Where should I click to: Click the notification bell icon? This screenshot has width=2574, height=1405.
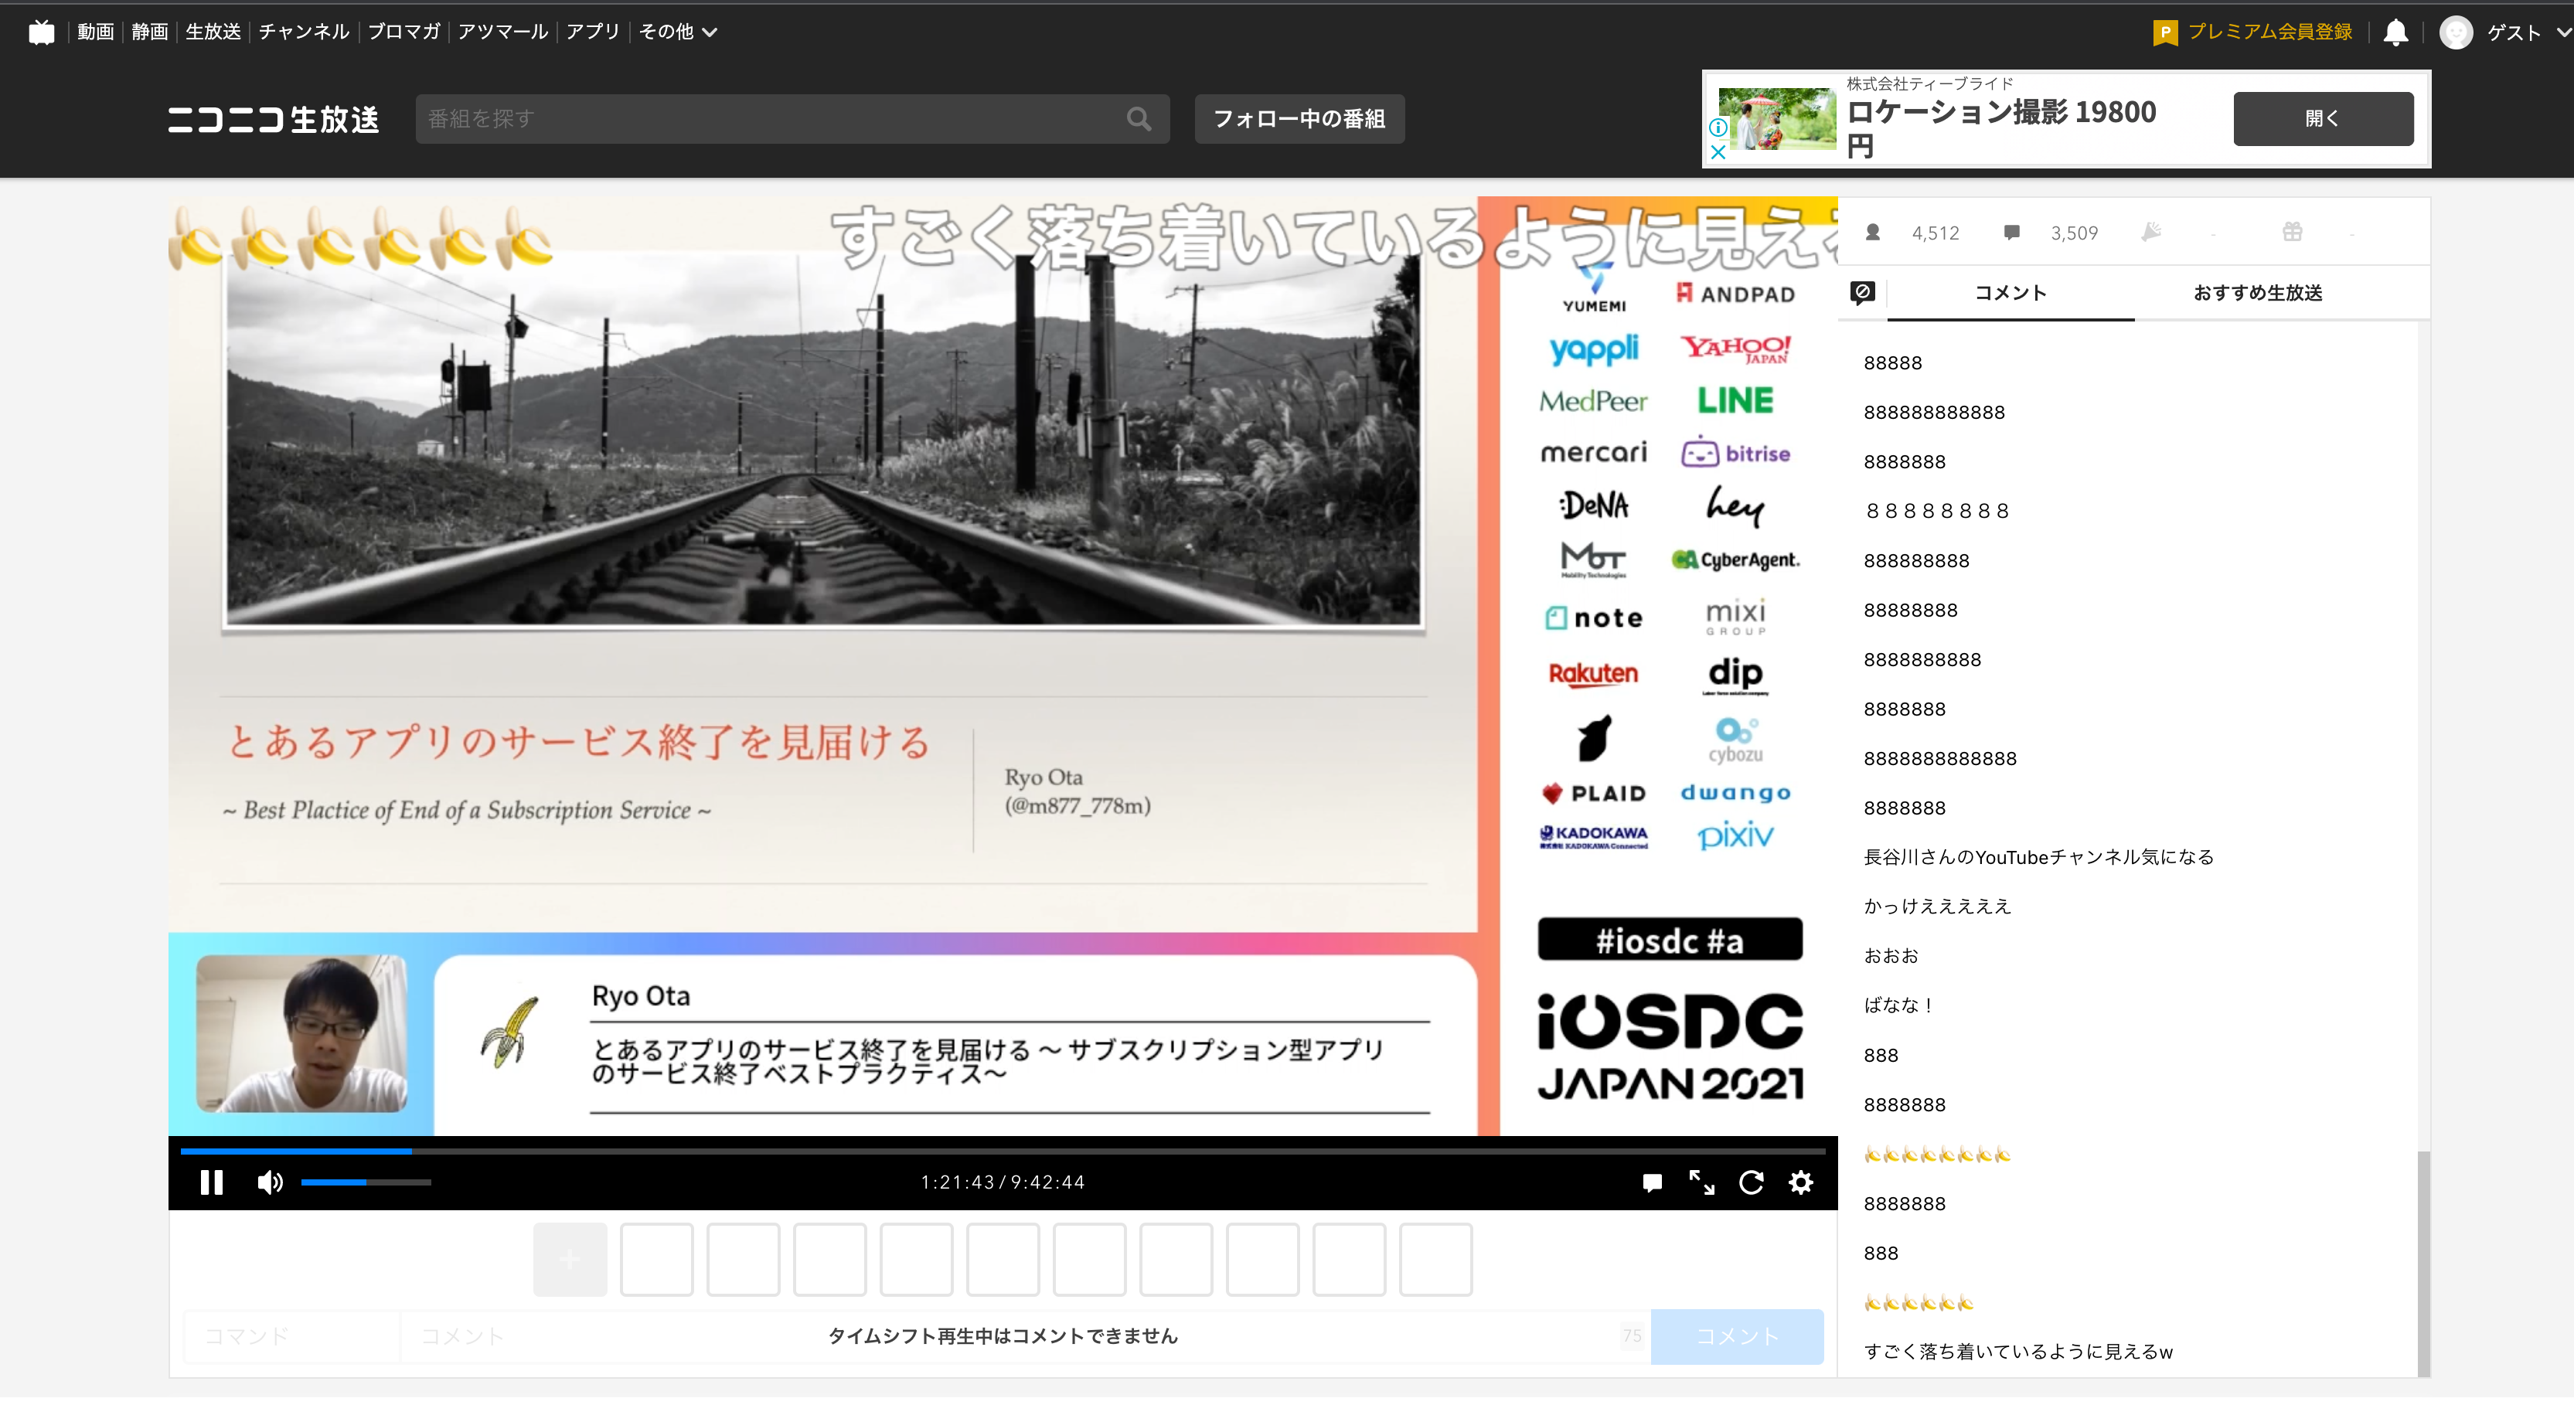click(2395, 31)
